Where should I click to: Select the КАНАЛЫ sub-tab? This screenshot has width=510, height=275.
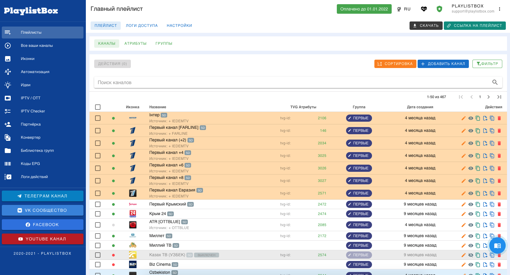tap(107, 44)
